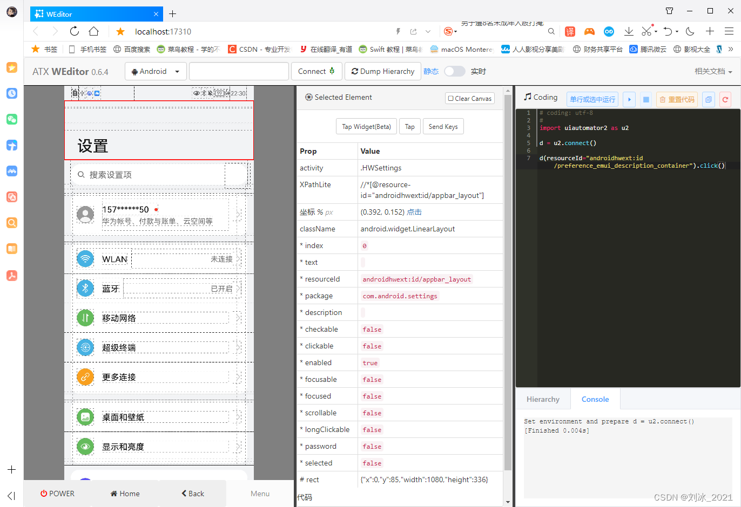Check the Clear Canvas checkbox
The height and width of the screenshot is (507, 741).
tap(451, 98)
